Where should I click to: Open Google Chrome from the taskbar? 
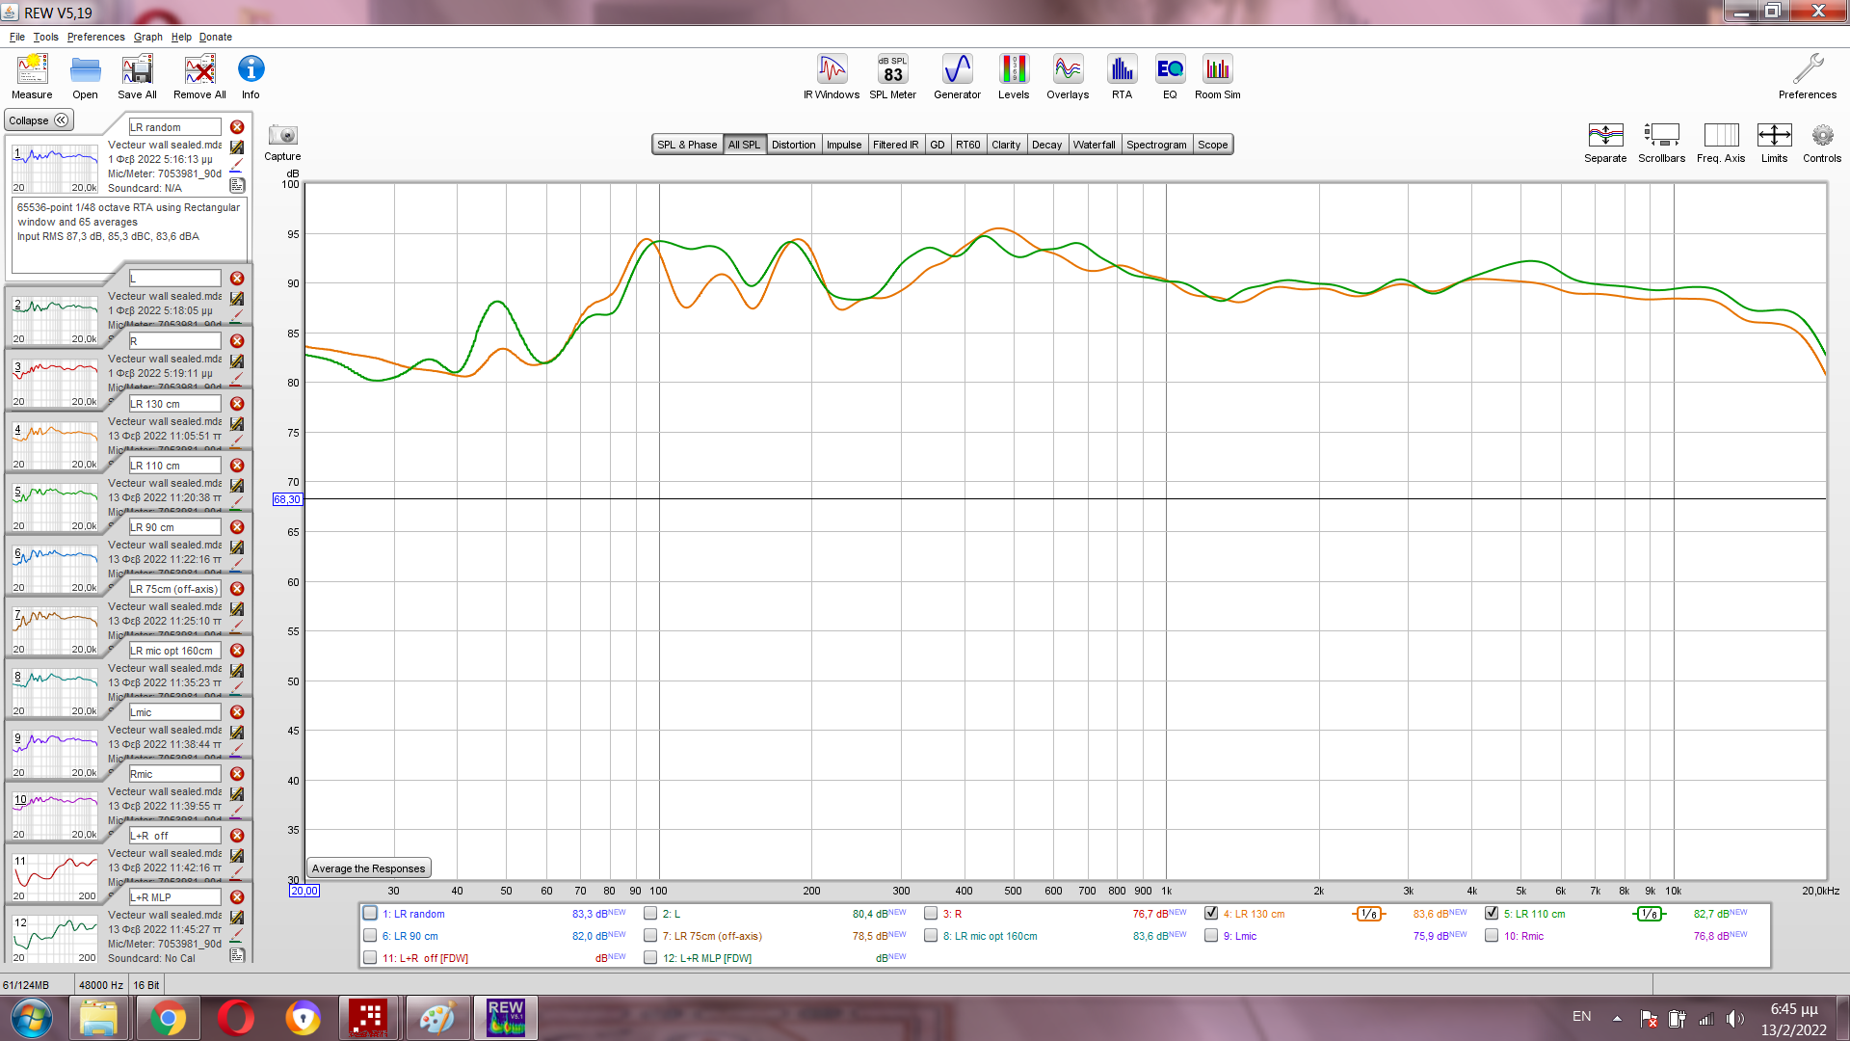[x=168, y=1018]
